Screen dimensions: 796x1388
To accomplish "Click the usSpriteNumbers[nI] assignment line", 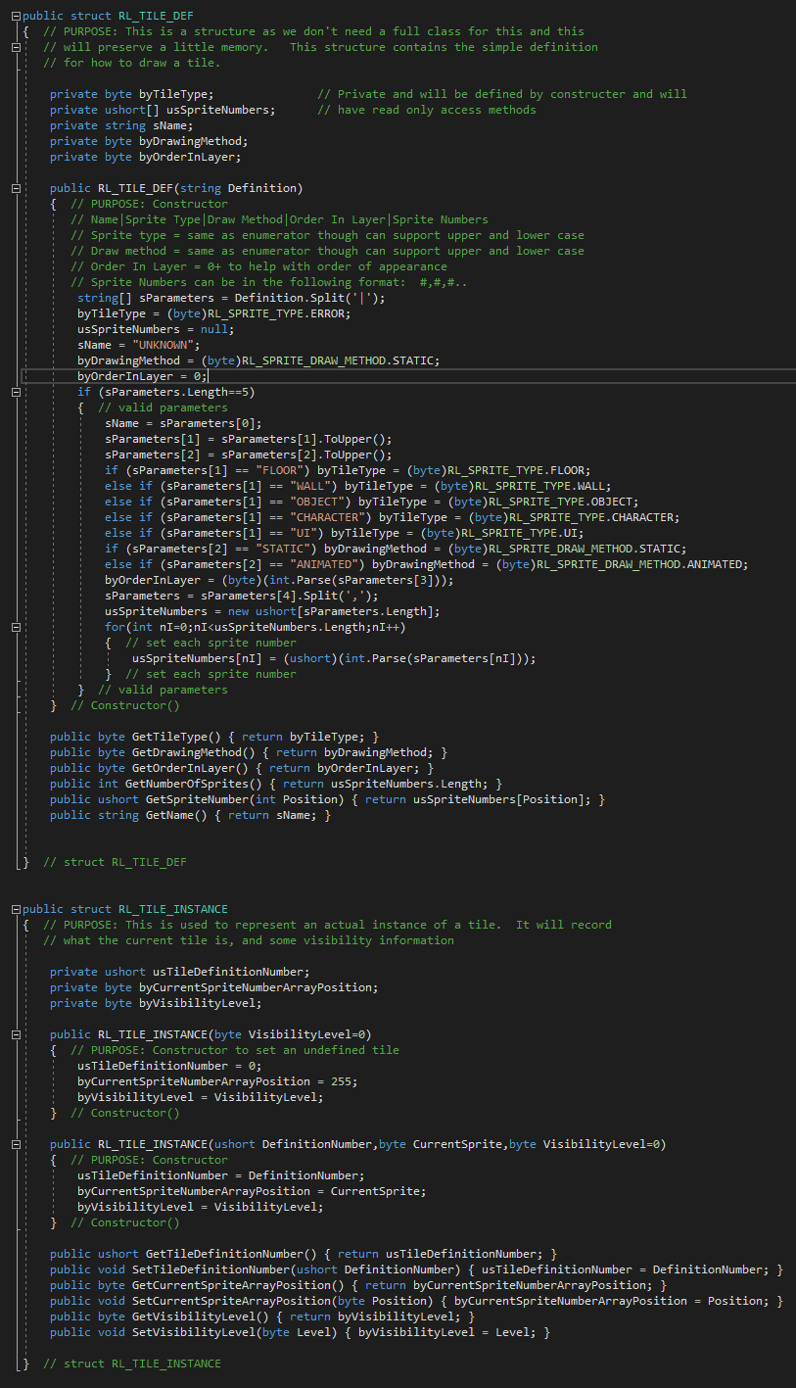I will pos(334,658).
